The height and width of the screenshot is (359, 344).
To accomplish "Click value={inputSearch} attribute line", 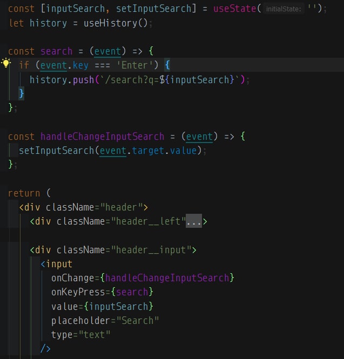I will [102, 306].
